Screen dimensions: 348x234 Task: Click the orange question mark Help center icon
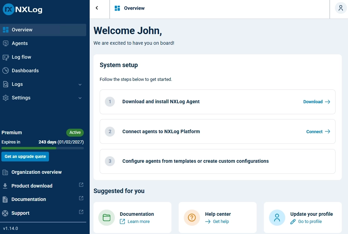(x=192, y=217)
